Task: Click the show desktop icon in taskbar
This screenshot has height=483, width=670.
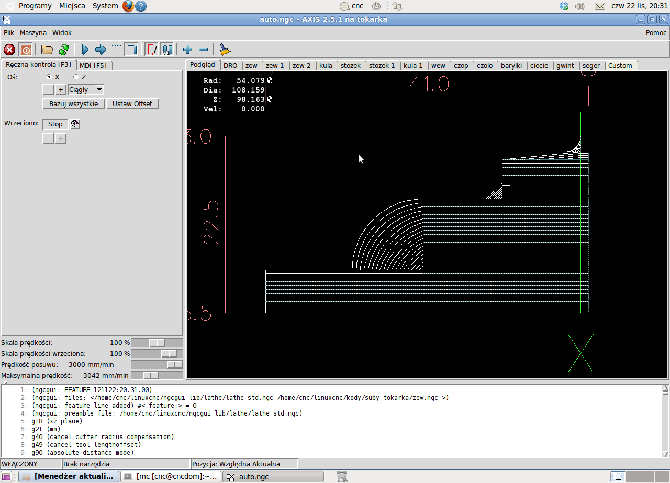Action: tap(6, 477)
